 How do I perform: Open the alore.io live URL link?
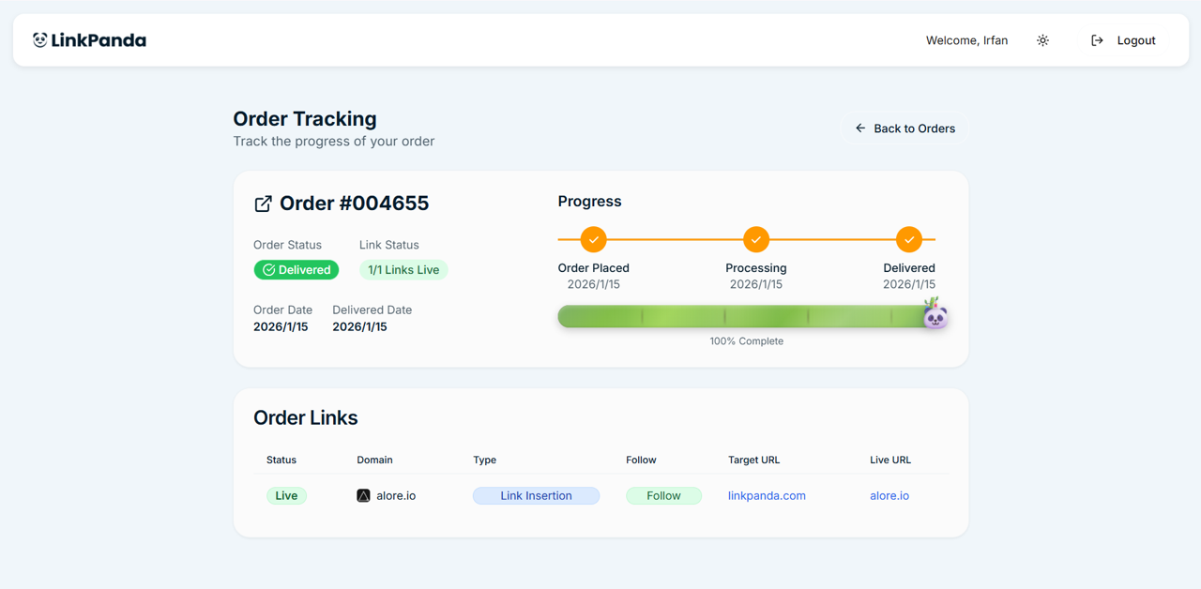889,495
